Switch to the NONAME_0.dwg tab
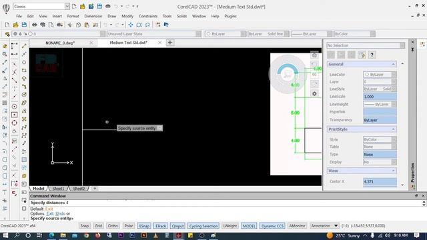The image size is (427, 240). click(60, 43)
